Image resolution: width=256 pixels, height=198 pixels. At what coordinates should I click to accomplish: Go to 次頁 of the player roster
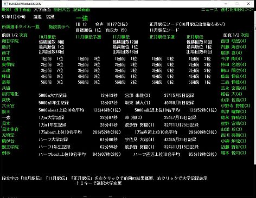tap(245, 35)
